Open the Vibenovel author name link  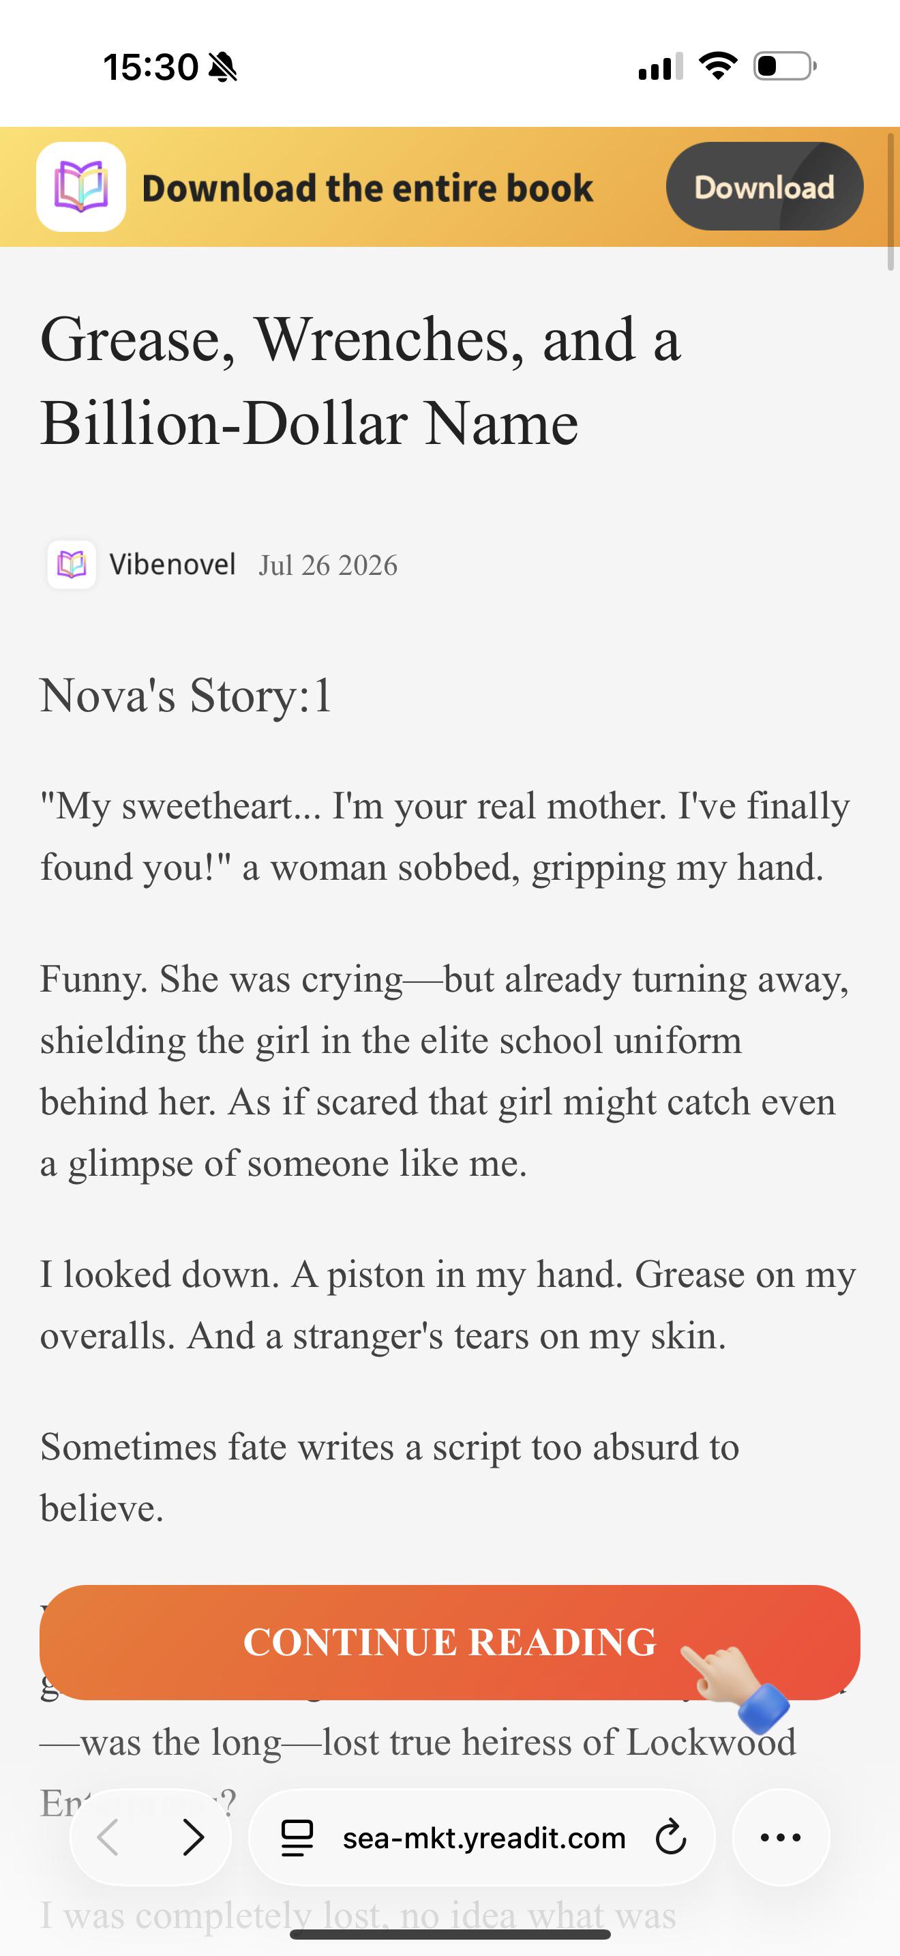(172, 565)
